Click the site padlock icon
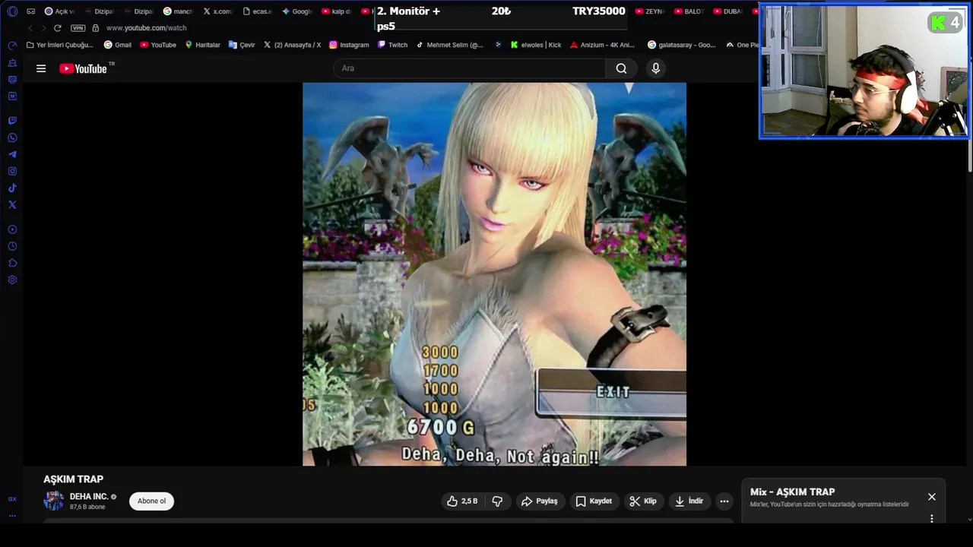Viewport: 973px width, 547px height. pos(95,28)
